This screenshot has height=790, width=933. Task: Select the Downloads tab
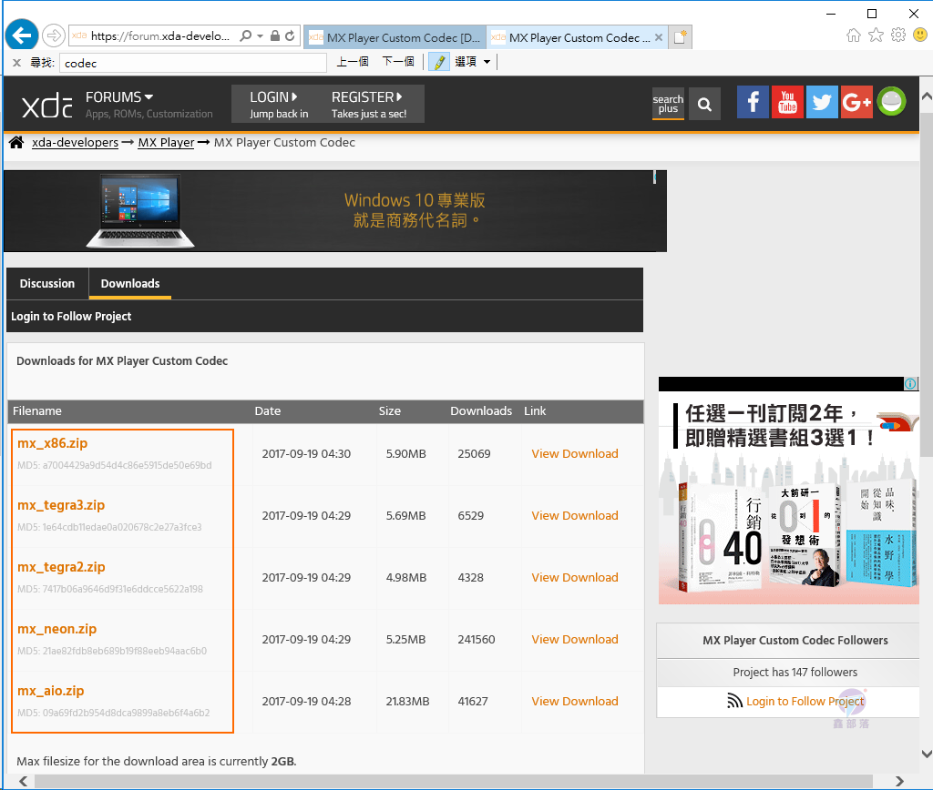coord(130,284)
